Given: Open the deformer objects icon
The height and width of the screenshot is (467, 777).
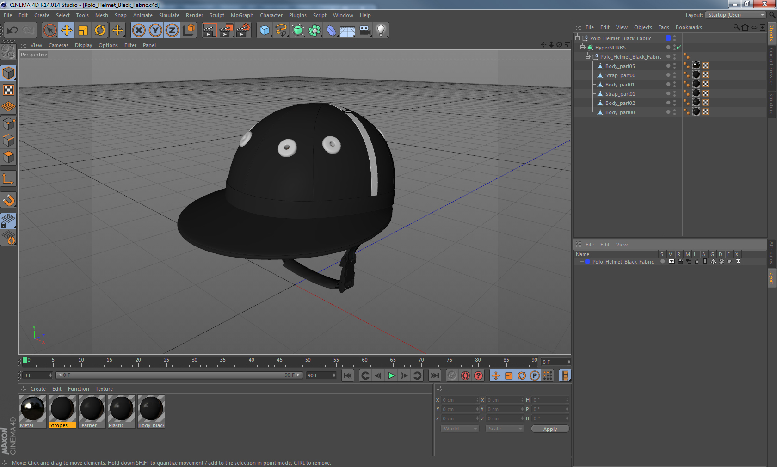Looking at the screenshot, I should pyautogui.click(x=331, y=31).
